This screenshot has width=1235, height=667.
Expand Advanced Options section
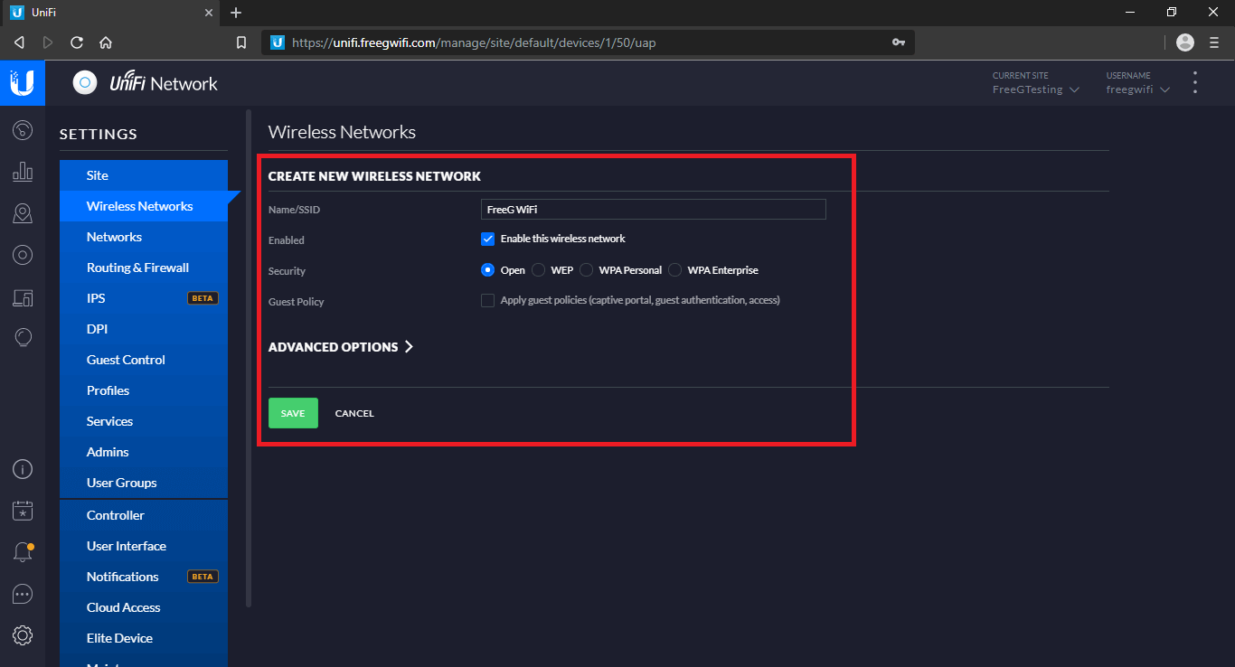341,347
